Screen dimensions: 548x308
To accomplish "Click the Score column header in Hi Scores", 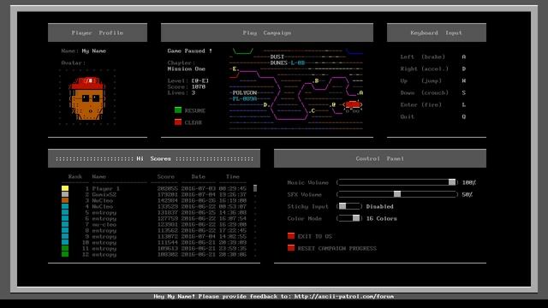I will pyautogui.click(x=165, y=177).
